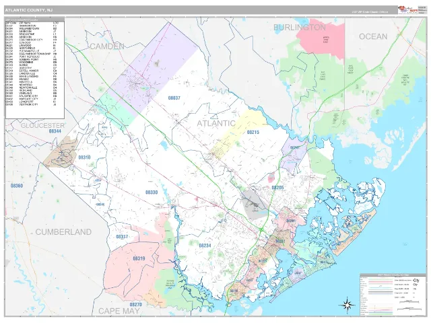Screen dimensions: 431x323
Task: Click the compass rose symbol
Action: (347, 305)
